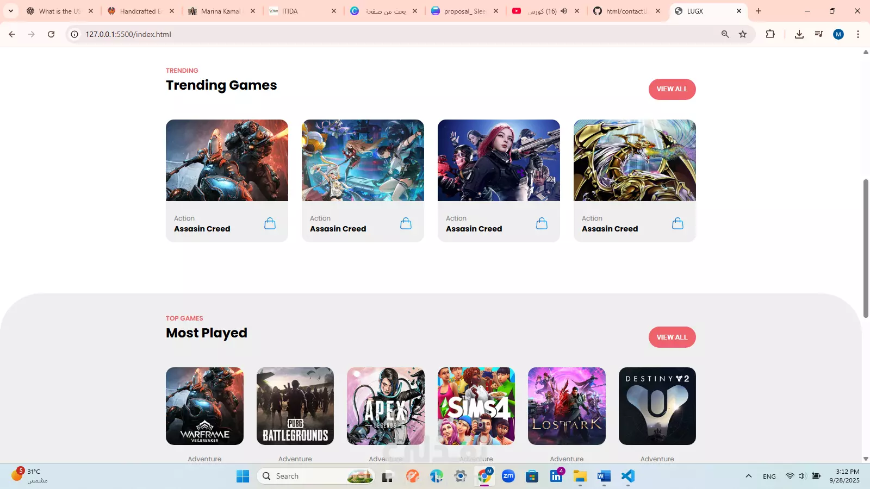The width and height of the screenshot is (870, 489).
Task: Open the Chrome profile avatar M
Action: 838,34
